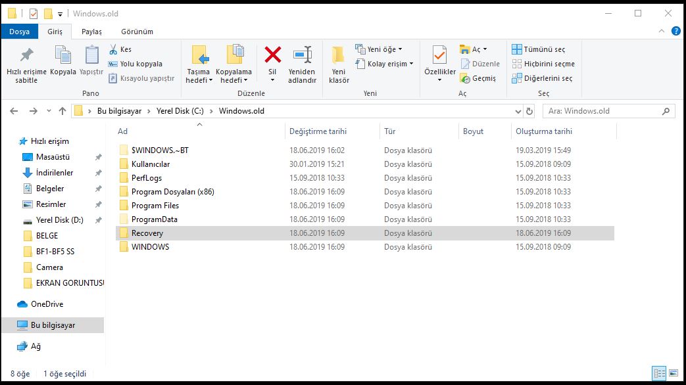Pin folder with Hızlı erişime sabitle
This screenshot has width=686, height=385.
click(x=26, y=64)
